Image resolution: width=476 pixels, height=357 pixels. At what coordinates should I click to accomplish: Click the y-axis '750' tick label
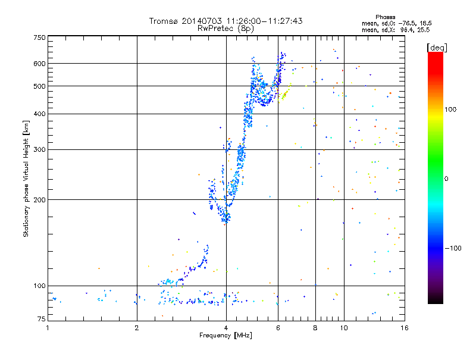[40, 37]
